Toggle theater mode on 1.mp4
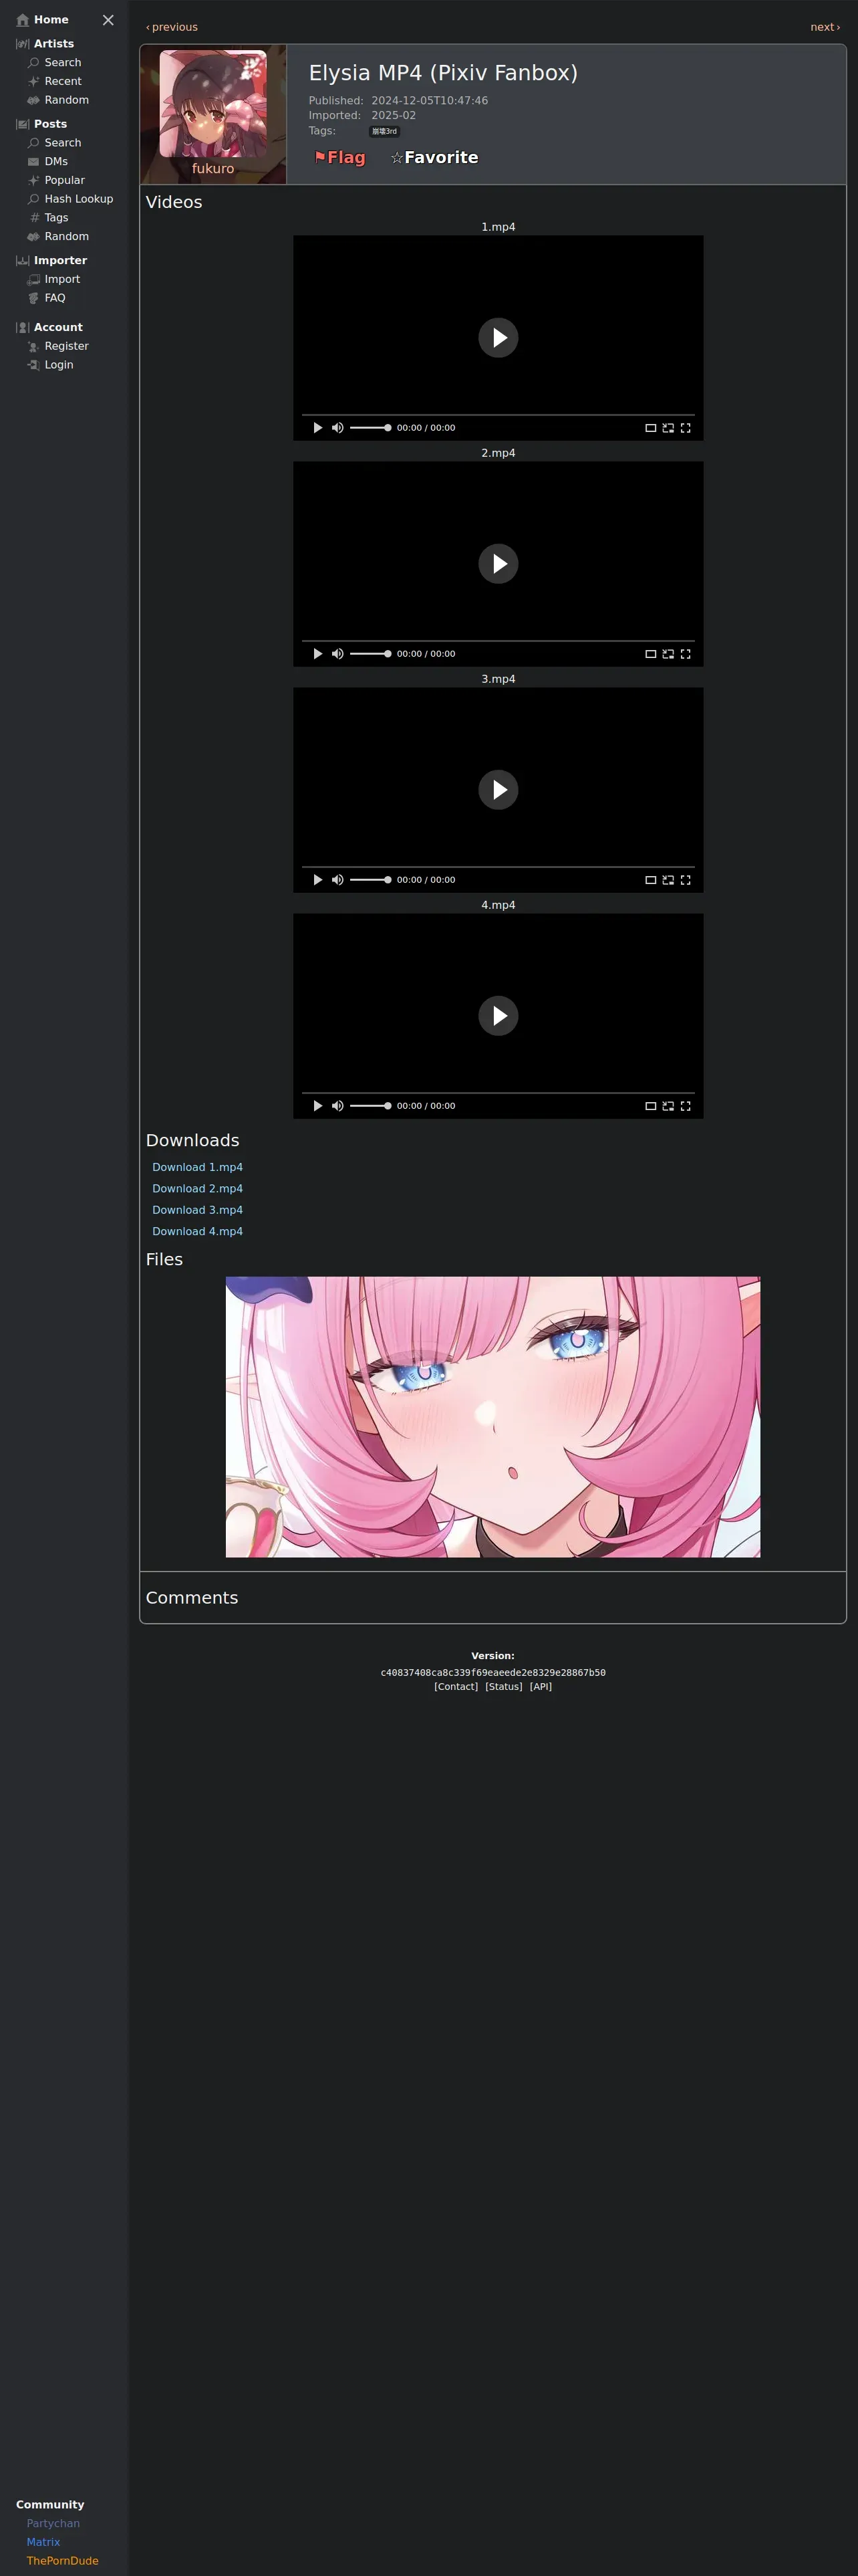 [x=650, y=428]
